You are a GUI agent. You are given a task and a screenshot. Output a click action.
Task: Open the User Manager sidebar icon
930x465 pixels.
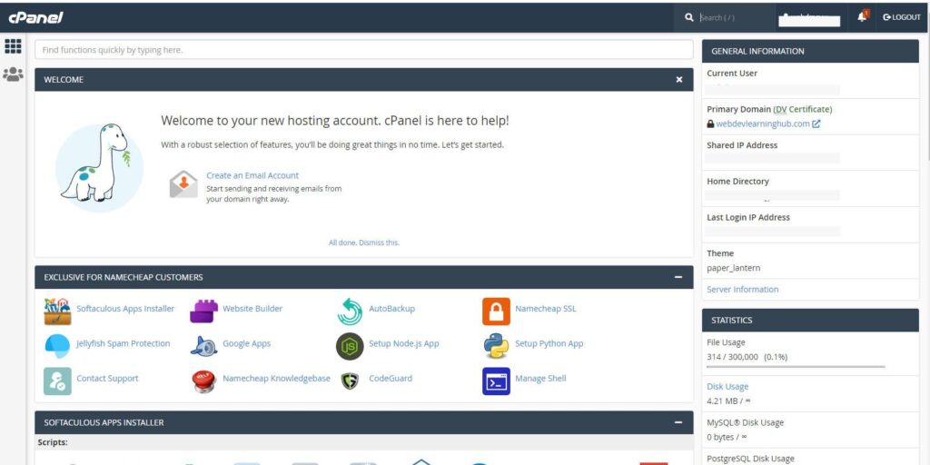13,74
